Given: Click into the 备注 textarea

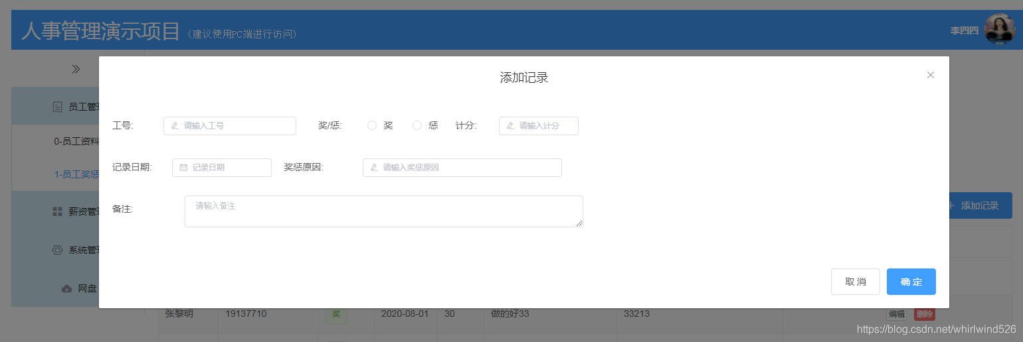Looking at the screenshot, I should click(x=383, y=211).
